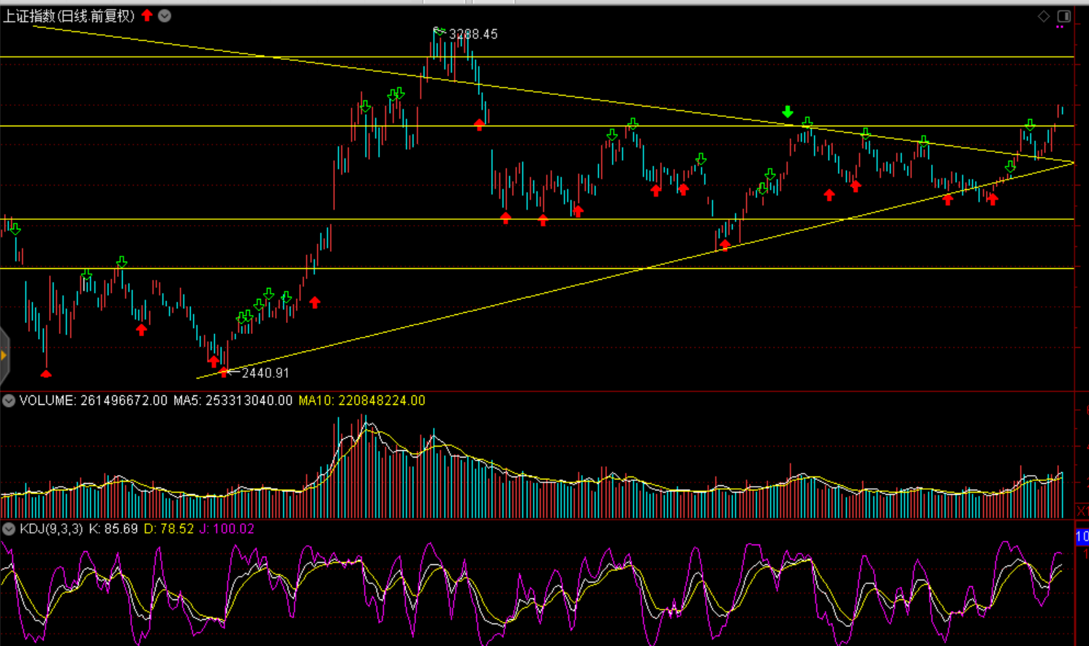The width and height of the screenshot is (1089, 646).
Task: Click the diamond icon at chart top right
Action: (1044, 16)
